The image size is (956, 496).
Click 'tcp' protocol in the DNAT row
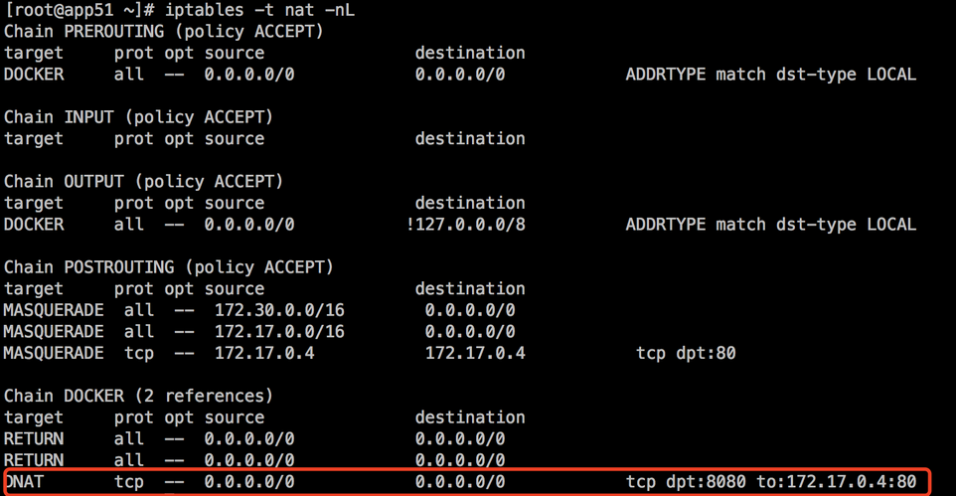(129, 482)
